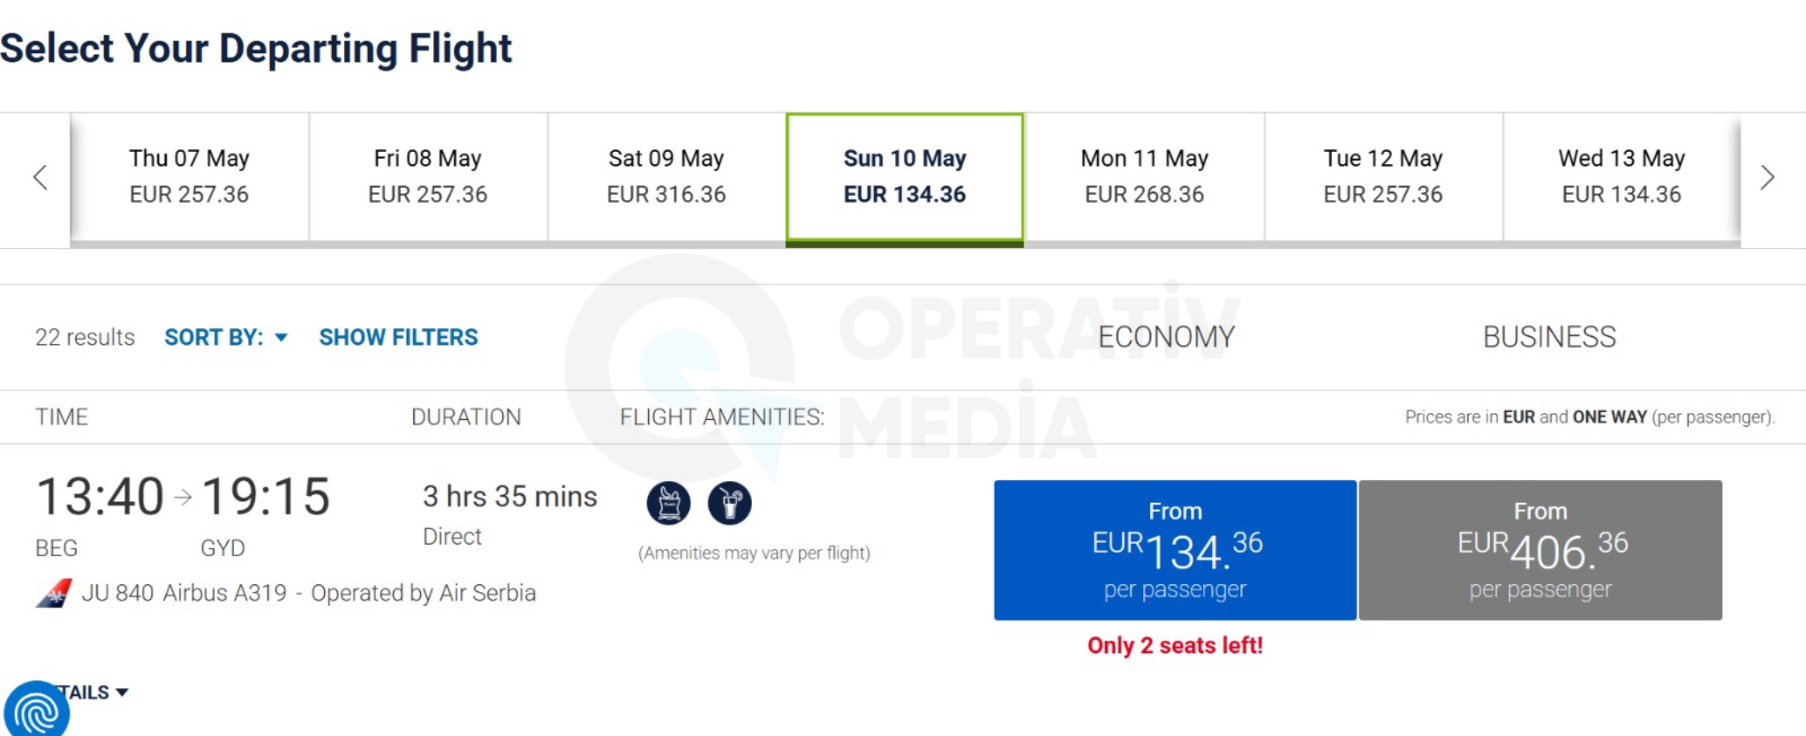Click the next dates arrow

tap(1766, 177)
